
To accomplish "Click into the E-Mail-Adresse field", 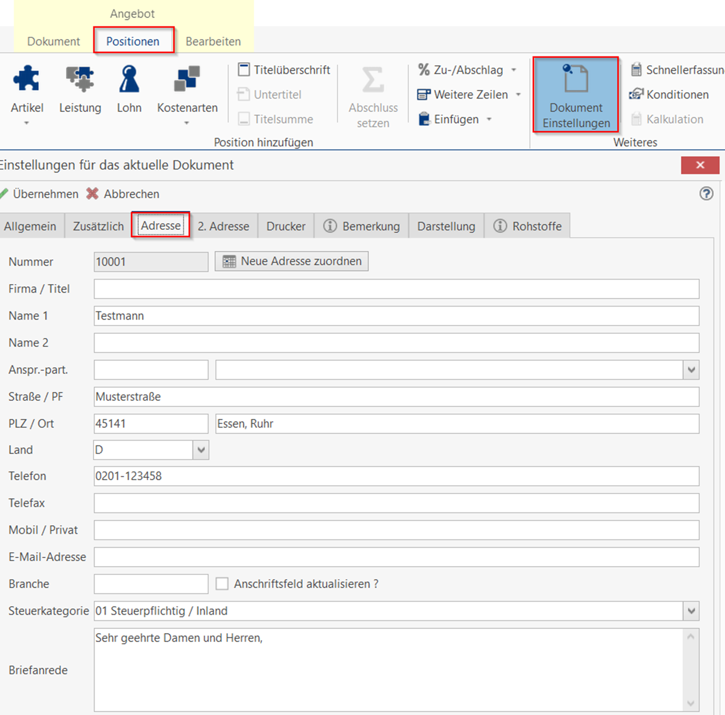I will click(x=396, y=557).
